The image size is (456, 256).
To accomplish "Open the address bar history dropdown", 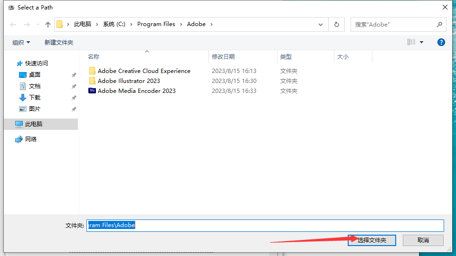I will 321,25.
